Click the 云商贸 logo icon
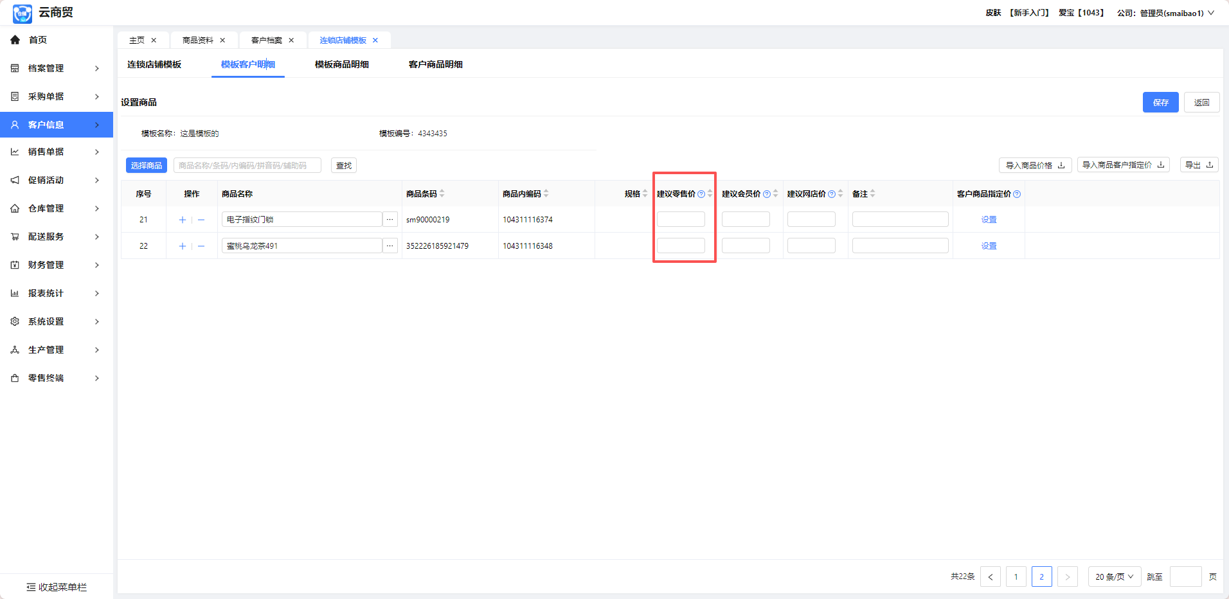1229x599 pixels. point(22,13)
